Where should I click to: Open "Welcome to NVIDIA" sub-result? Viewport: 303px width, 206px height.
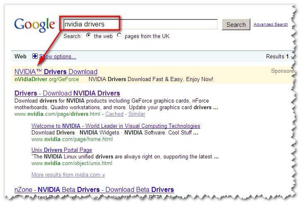coord(116,126)
